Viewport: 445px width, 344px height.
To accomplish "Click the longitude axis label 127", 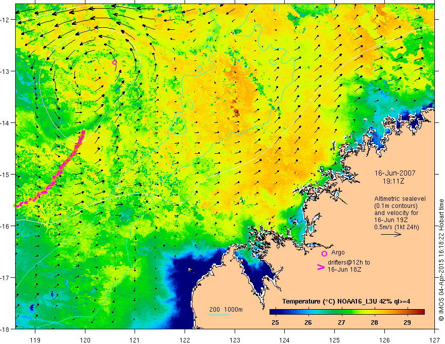I will coord(434,340).
